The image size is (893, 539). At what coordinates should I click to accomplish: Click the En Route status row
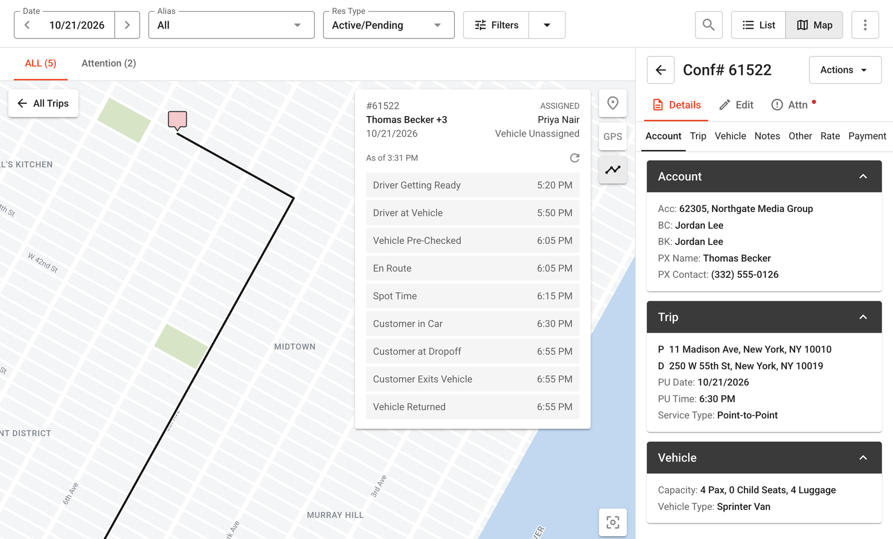click(x=473, y=268)
